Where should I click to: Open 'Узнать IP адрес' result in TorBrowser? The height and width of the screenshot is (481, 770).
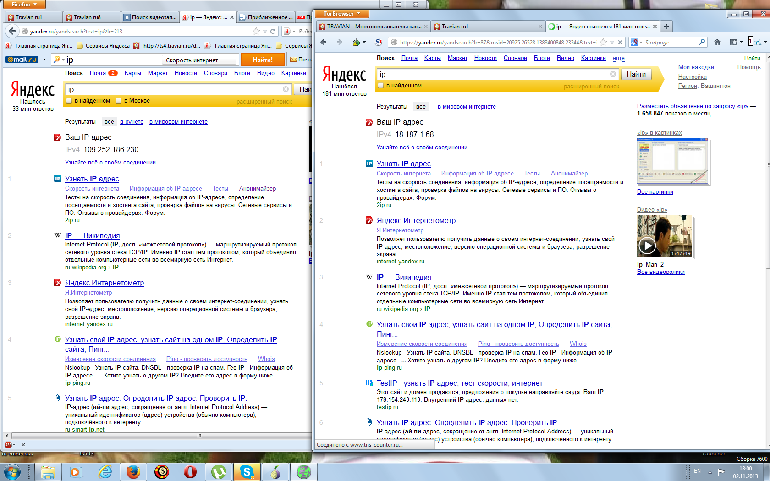pyautogui.click(x=403, y=164)
